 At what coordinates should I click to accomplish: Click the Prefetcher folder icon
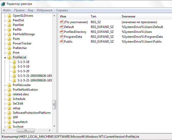click(10, 48)
